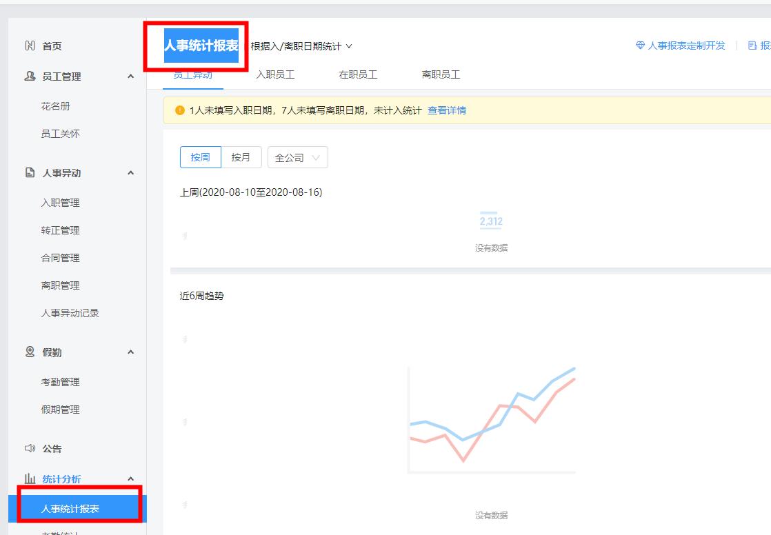Select the 员工管理 people icon

[29, 77]
